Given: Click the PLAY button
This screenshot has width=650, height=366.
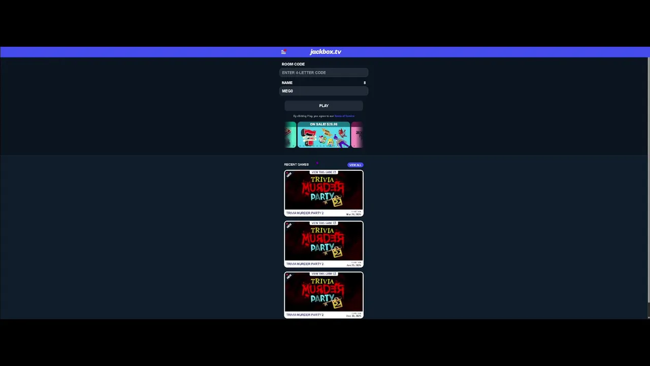Looking at the screenshot, I should 324,106.
